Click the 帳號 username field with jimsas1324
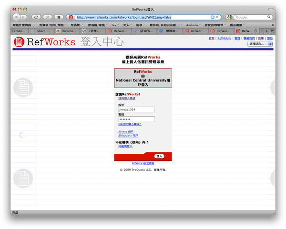The height and width of the screenshot is (229, 286). (x=136, y=110)
